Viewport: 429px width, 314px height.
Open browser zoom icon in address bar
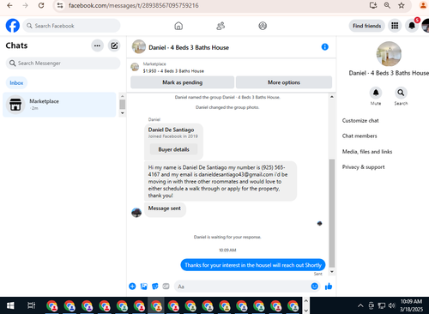[387, 5]
